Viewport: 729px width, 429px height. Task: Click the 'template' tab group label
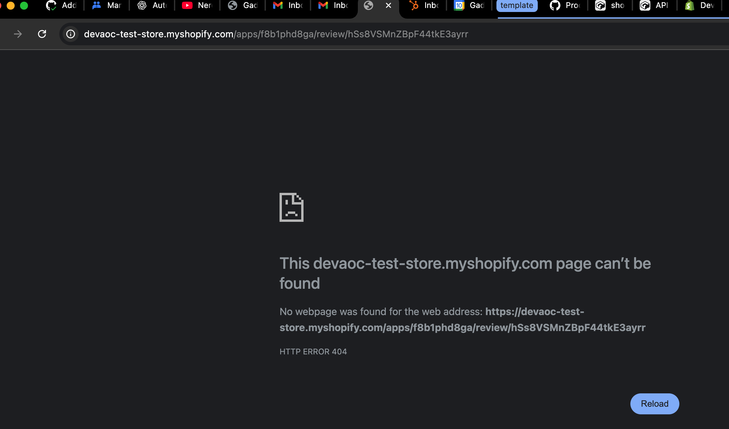point(516,5)
